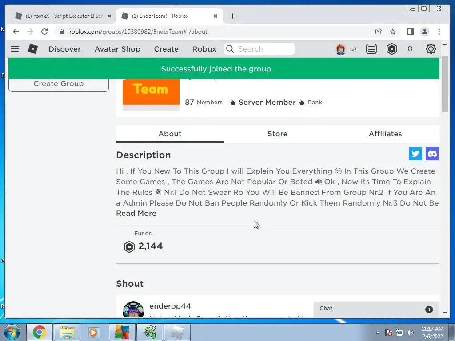The image size is (455, 341).
Task: Go forward in browser history
Action: (x=30, y=32)
